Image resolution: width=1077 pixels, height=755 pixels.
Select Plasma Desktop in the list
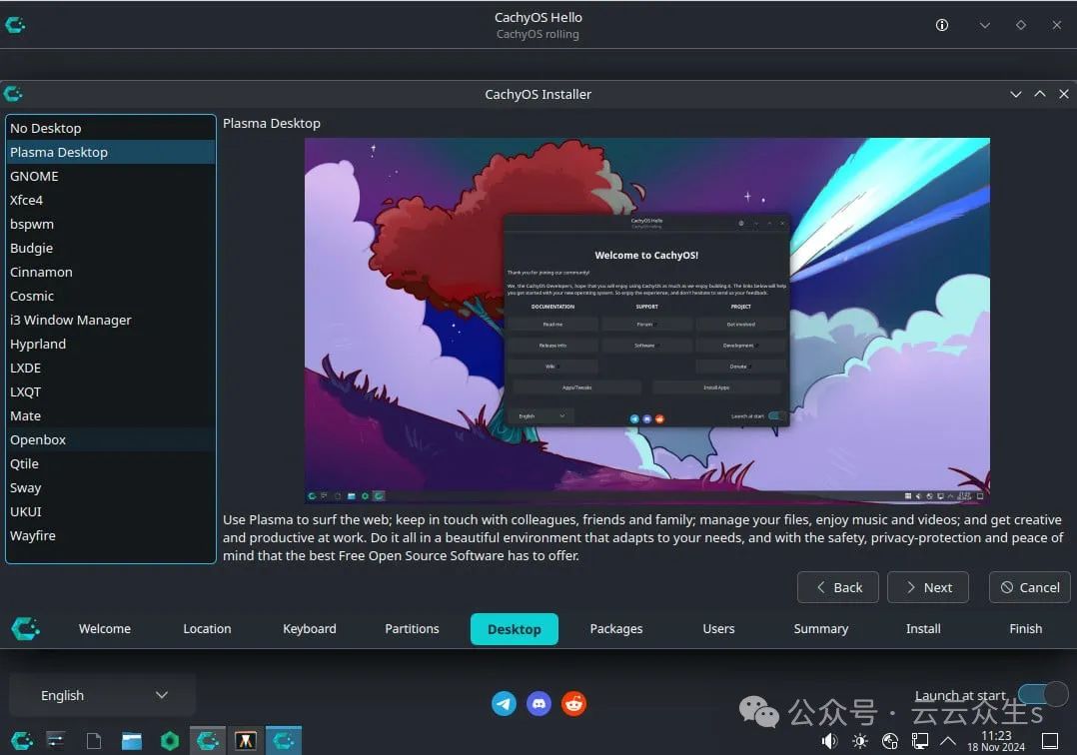111,153
